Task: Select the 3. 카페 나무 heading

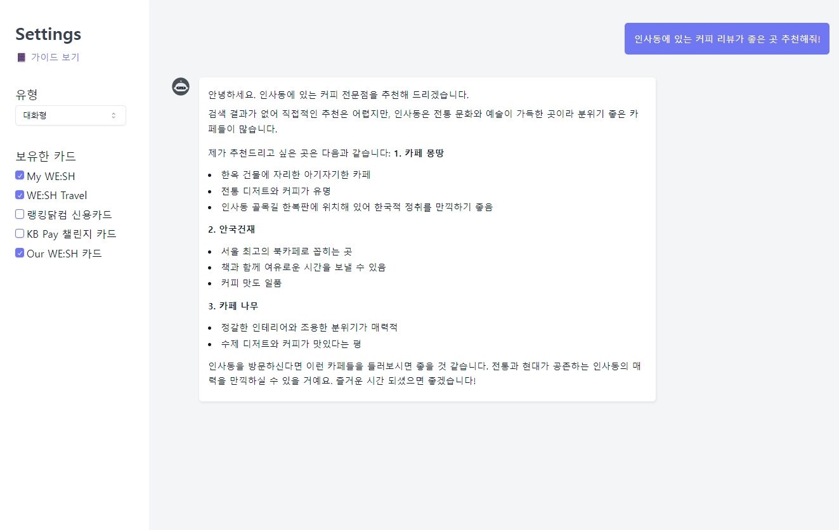Action: [x=233, y=306]
